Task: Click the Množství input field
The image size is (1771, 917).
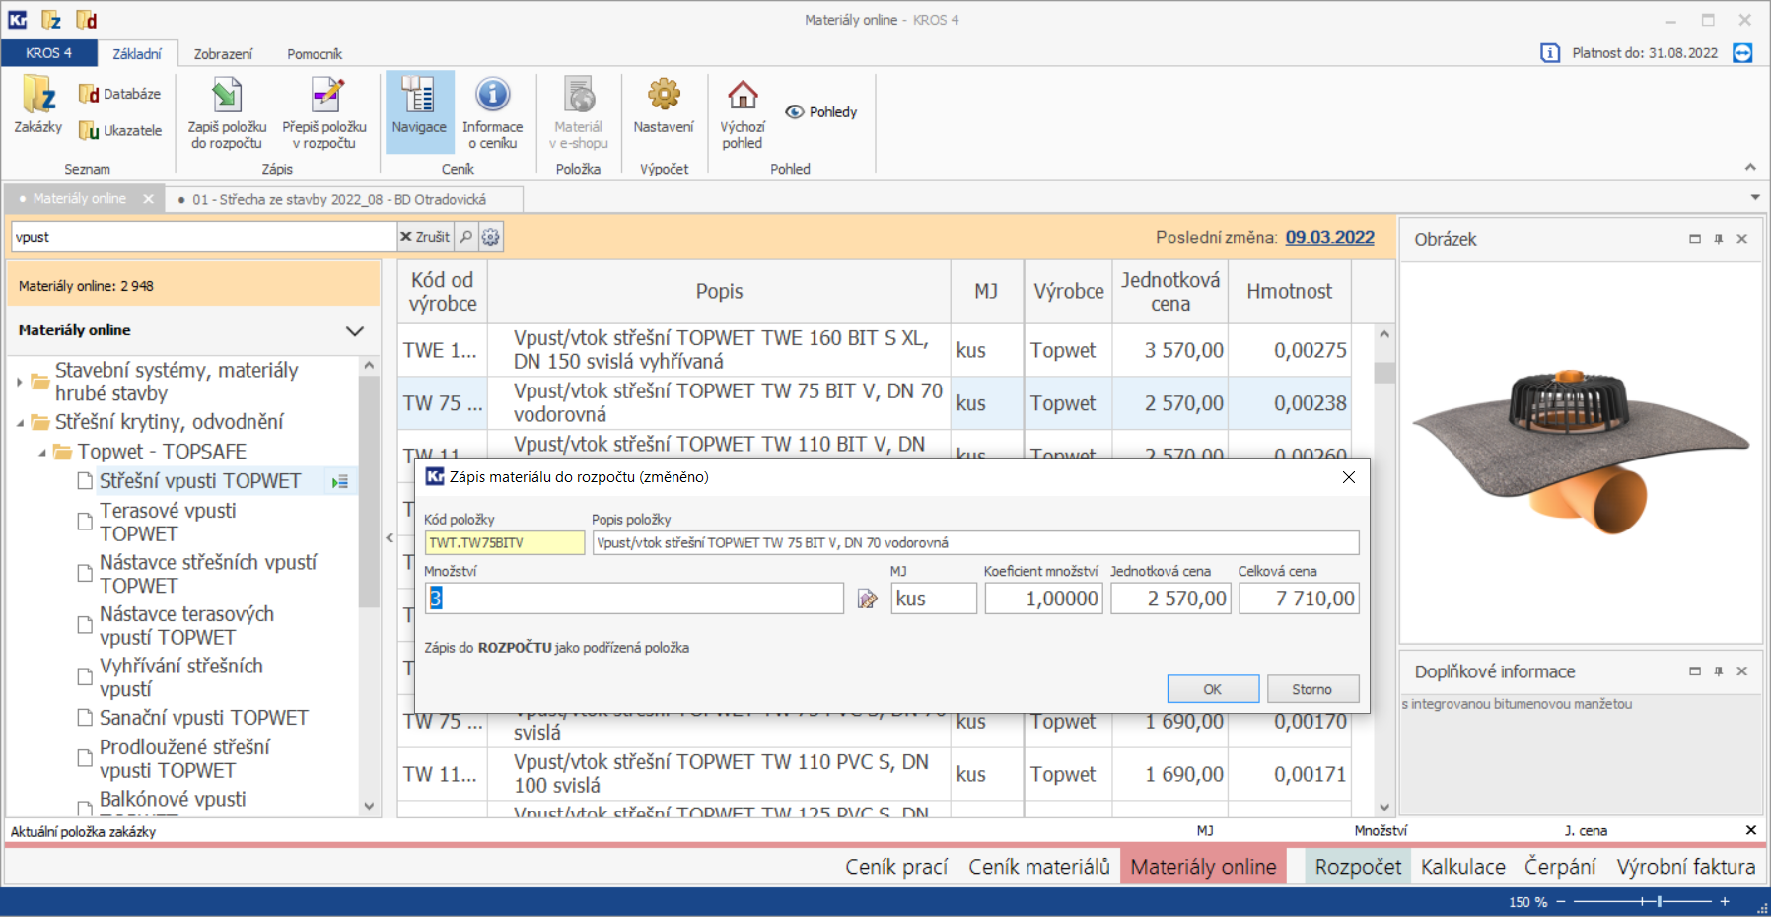Action: (634, 599)
